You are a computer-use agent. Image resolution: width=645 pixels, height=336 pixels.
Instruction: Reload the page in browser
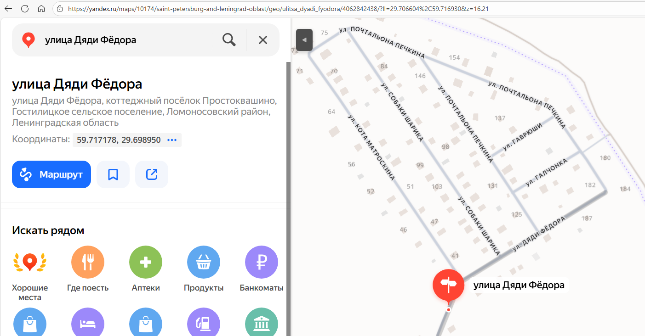(25, 9)
